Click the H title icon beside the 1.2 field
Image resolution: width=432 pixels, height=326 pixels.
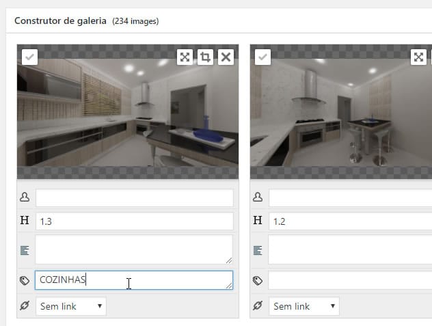pyautogui.click(x=258, y=220)
